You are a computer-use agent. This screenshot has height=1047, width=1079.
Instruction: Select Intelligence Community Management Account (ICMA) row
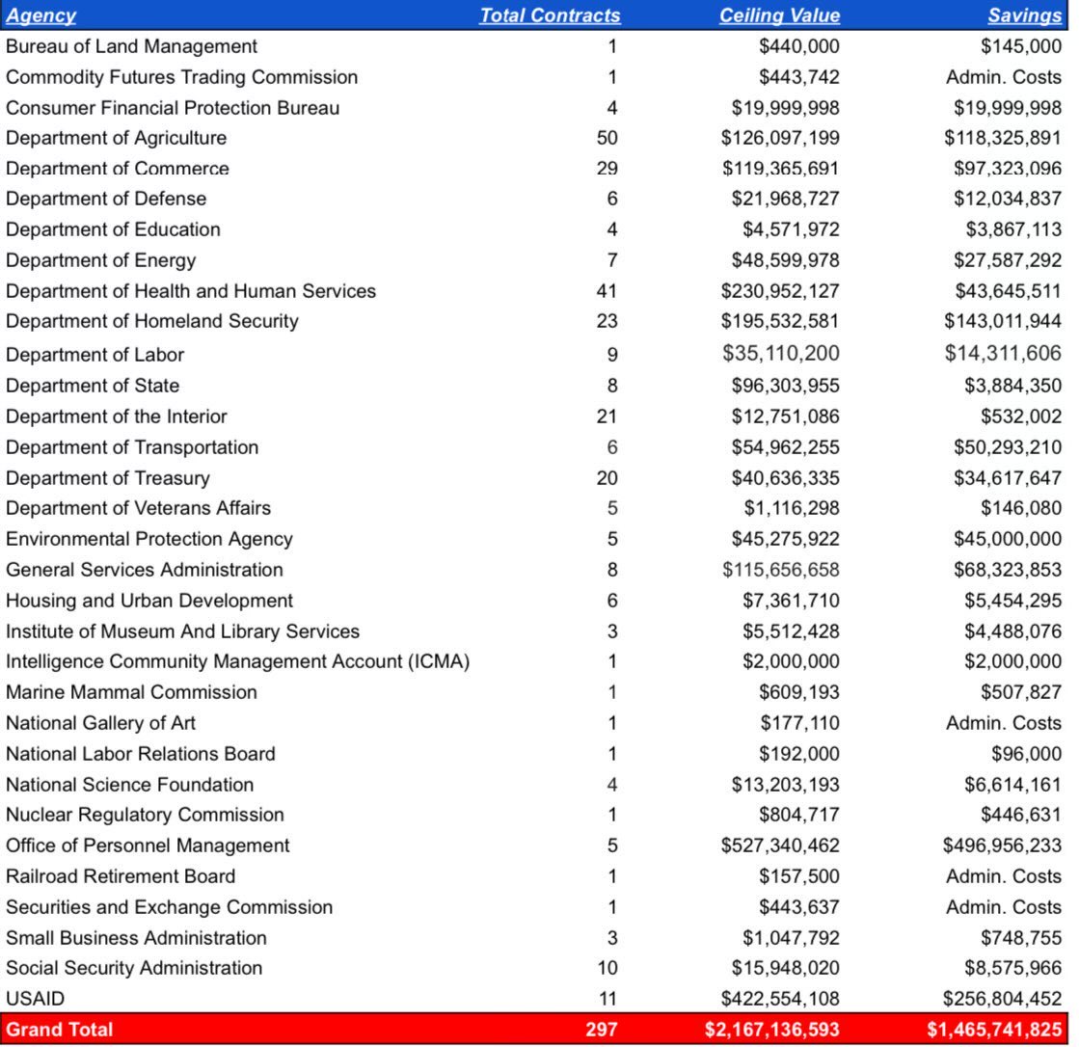point(237,661)
